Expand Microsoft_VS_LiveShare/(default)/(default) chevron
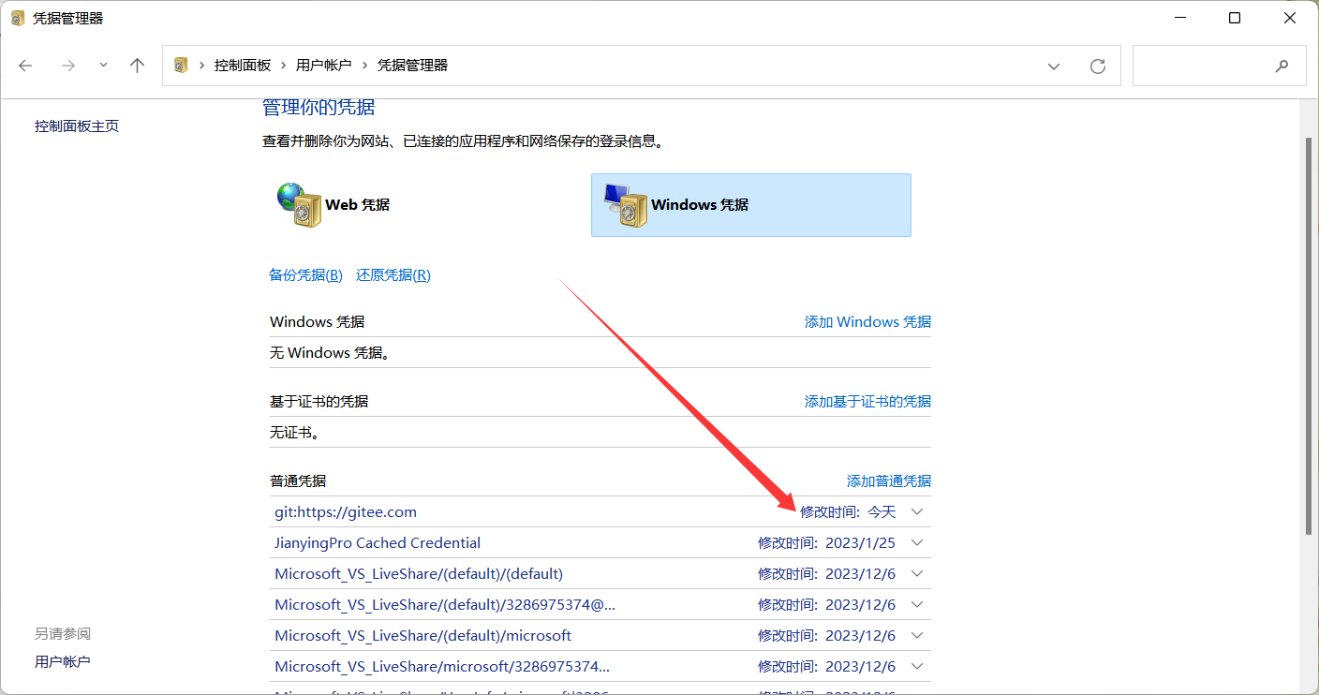The height and width of the screenshot is (695, 1319). tap(917, 573)
